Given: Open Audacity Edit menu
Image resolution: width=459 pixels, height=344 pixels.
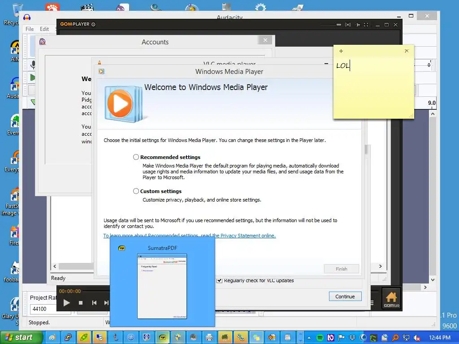Looking at the screenshot, I should pyautogui.click(x=44, y=29).
